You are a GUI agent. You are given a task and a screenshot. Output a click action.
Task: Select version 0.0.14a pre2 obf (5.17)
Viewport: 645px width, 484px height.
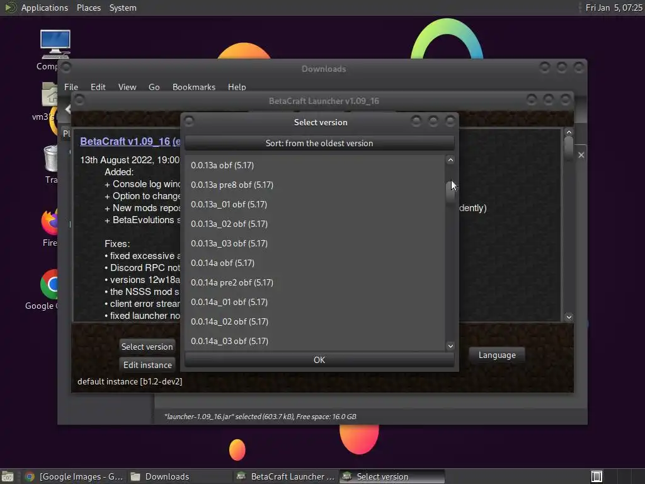click(x=315, y=283)
